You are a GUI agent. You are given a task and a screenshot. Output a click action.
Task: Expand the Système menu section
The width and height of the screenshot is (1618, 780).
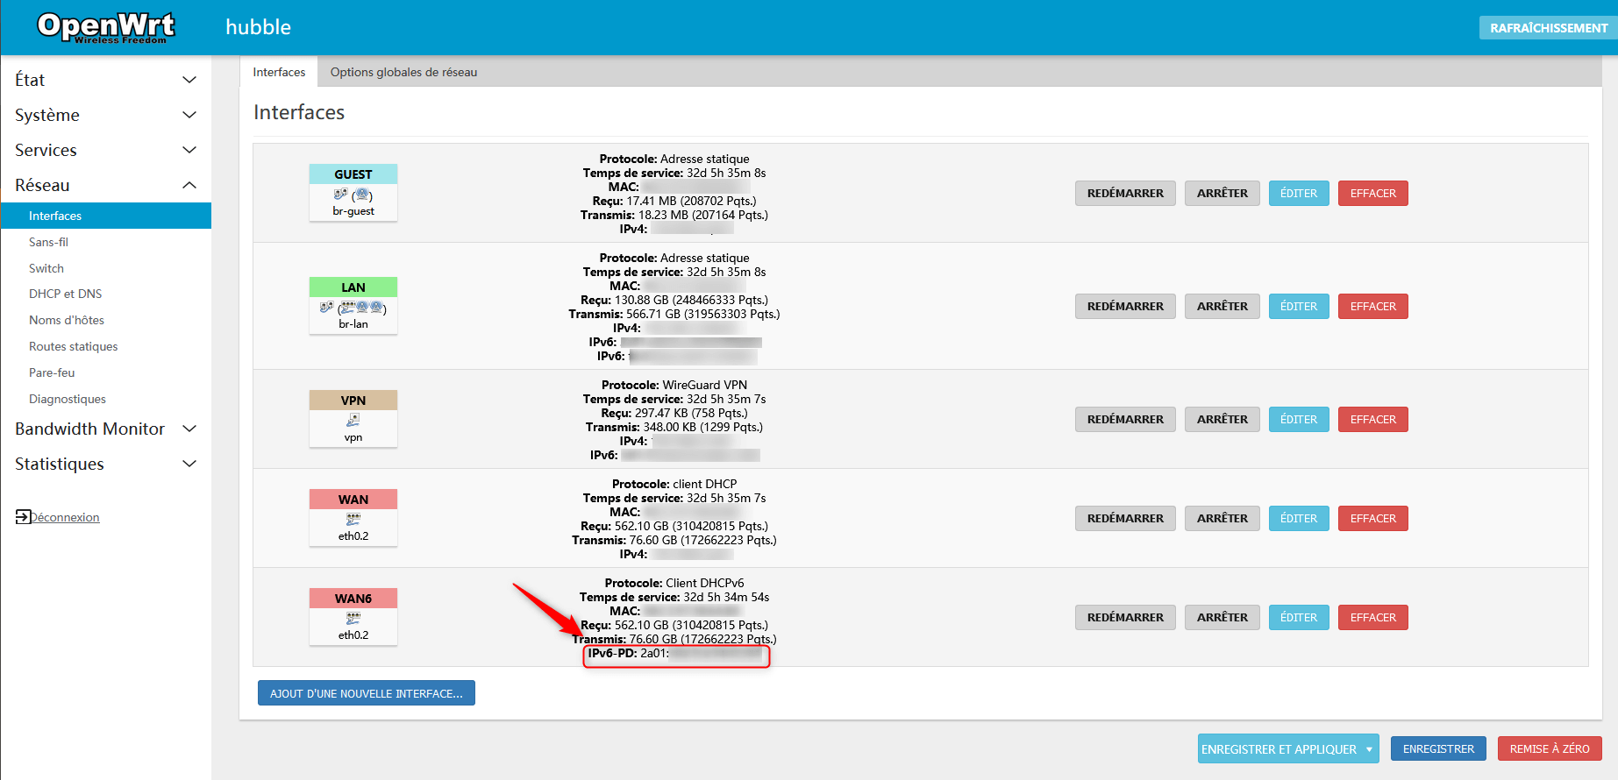coord(189,115)
